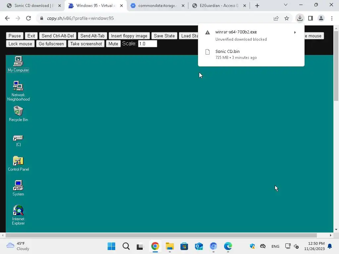Click winrar-x64-700b2.exe download entry
339x254 pixels.
[x=251, y=35]
